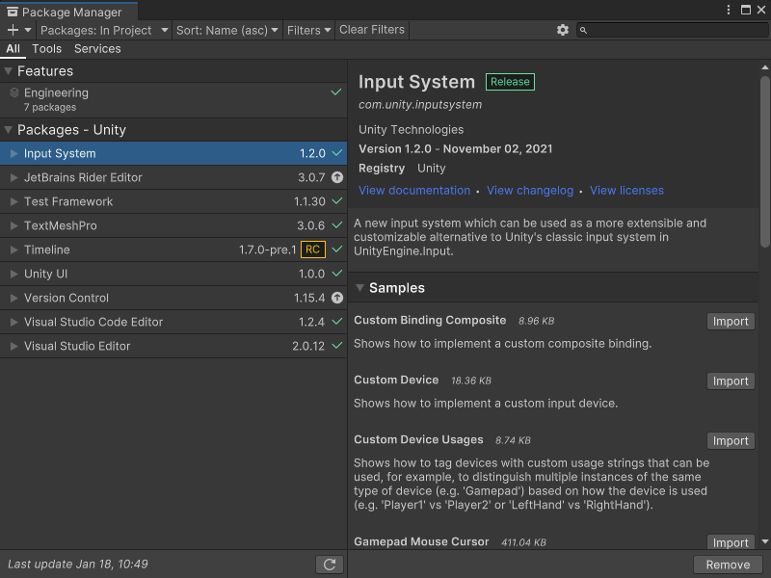The image size is (771, 578).
Task: Open the kebab menu in the top-right corner
Action: 730,9
